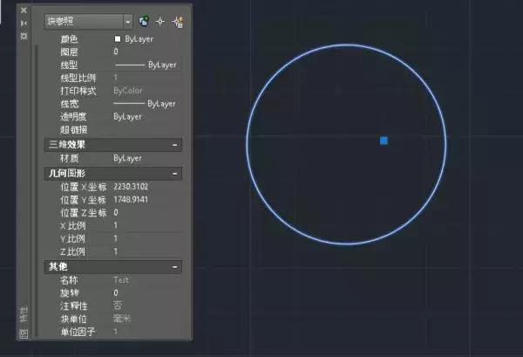The width and height of the screenshot is (523, 357).
Task: Close the Properties palette with the X icon
Action: pos(24,10)
